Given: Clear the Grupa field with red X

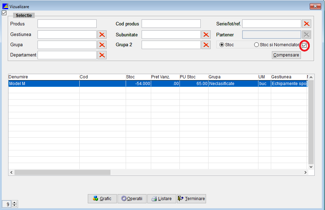Looking at the screenshot, I should click(102, 45).
